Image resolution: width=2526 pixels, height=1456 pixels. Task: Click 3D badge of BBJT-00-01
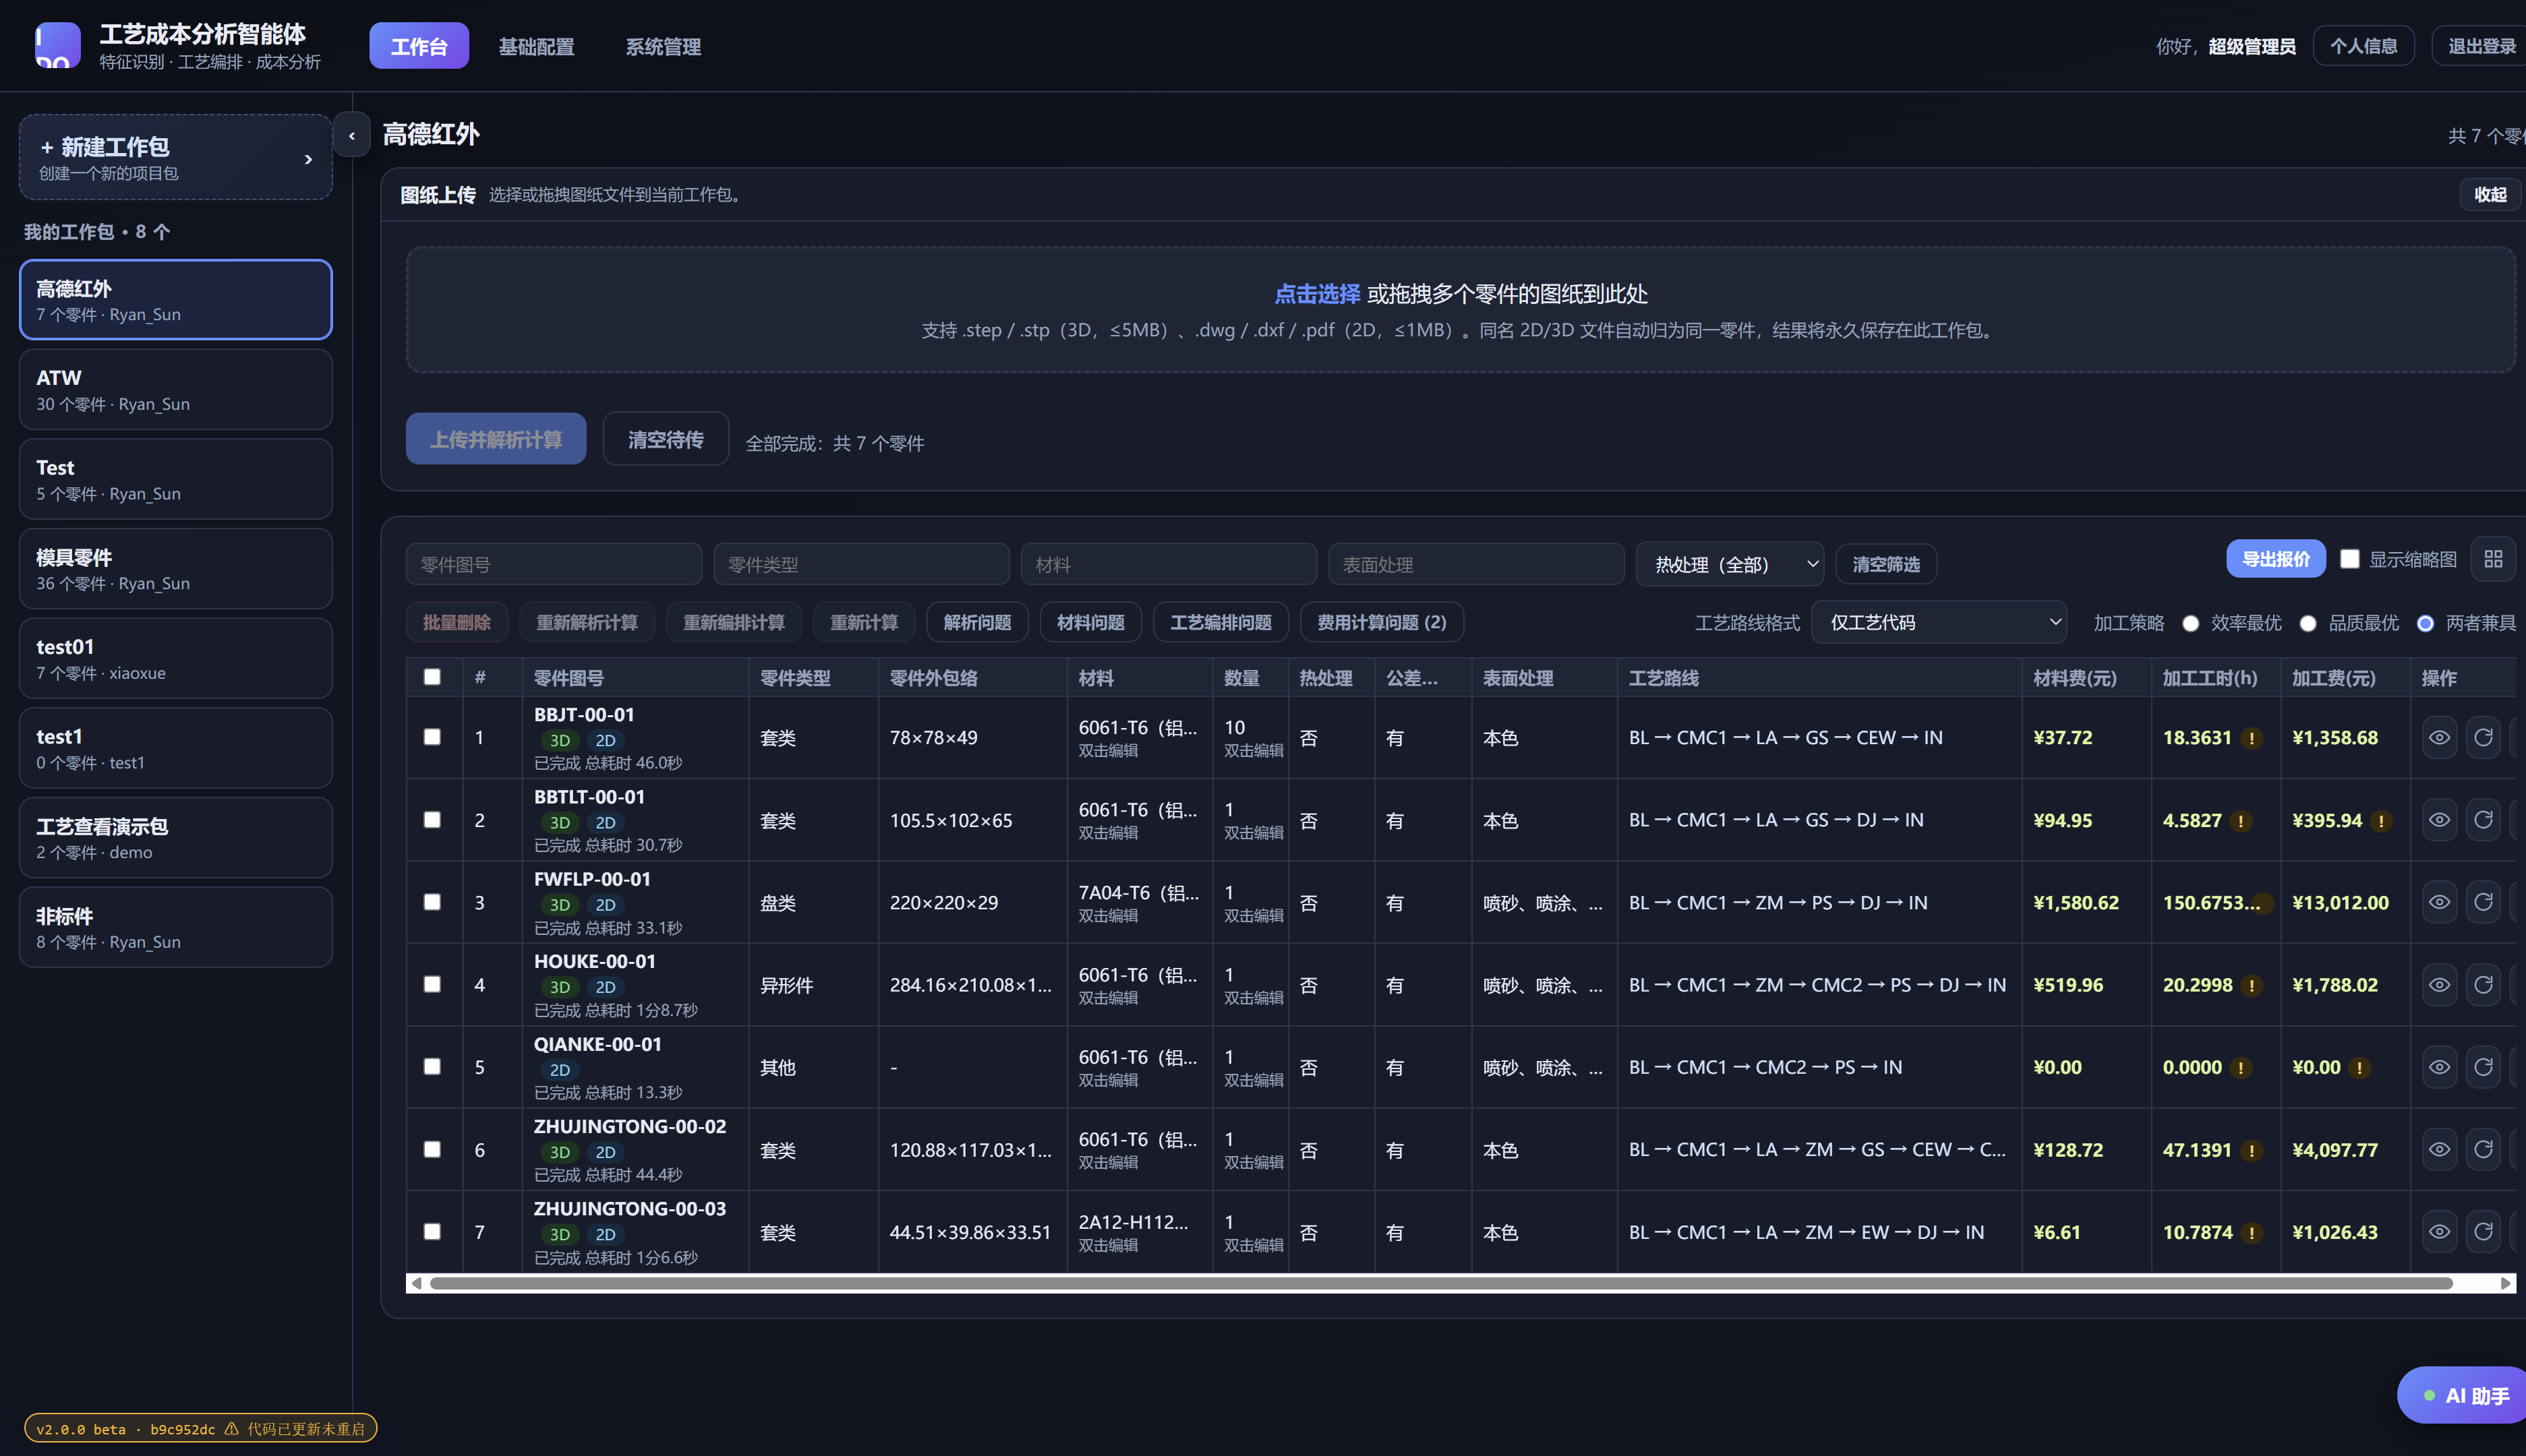coord(559,741)
